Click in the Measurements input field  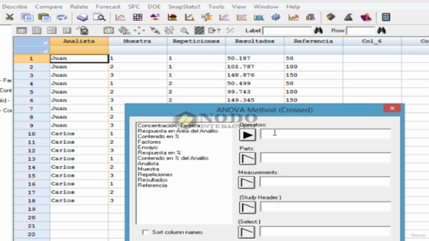point(324,181)
